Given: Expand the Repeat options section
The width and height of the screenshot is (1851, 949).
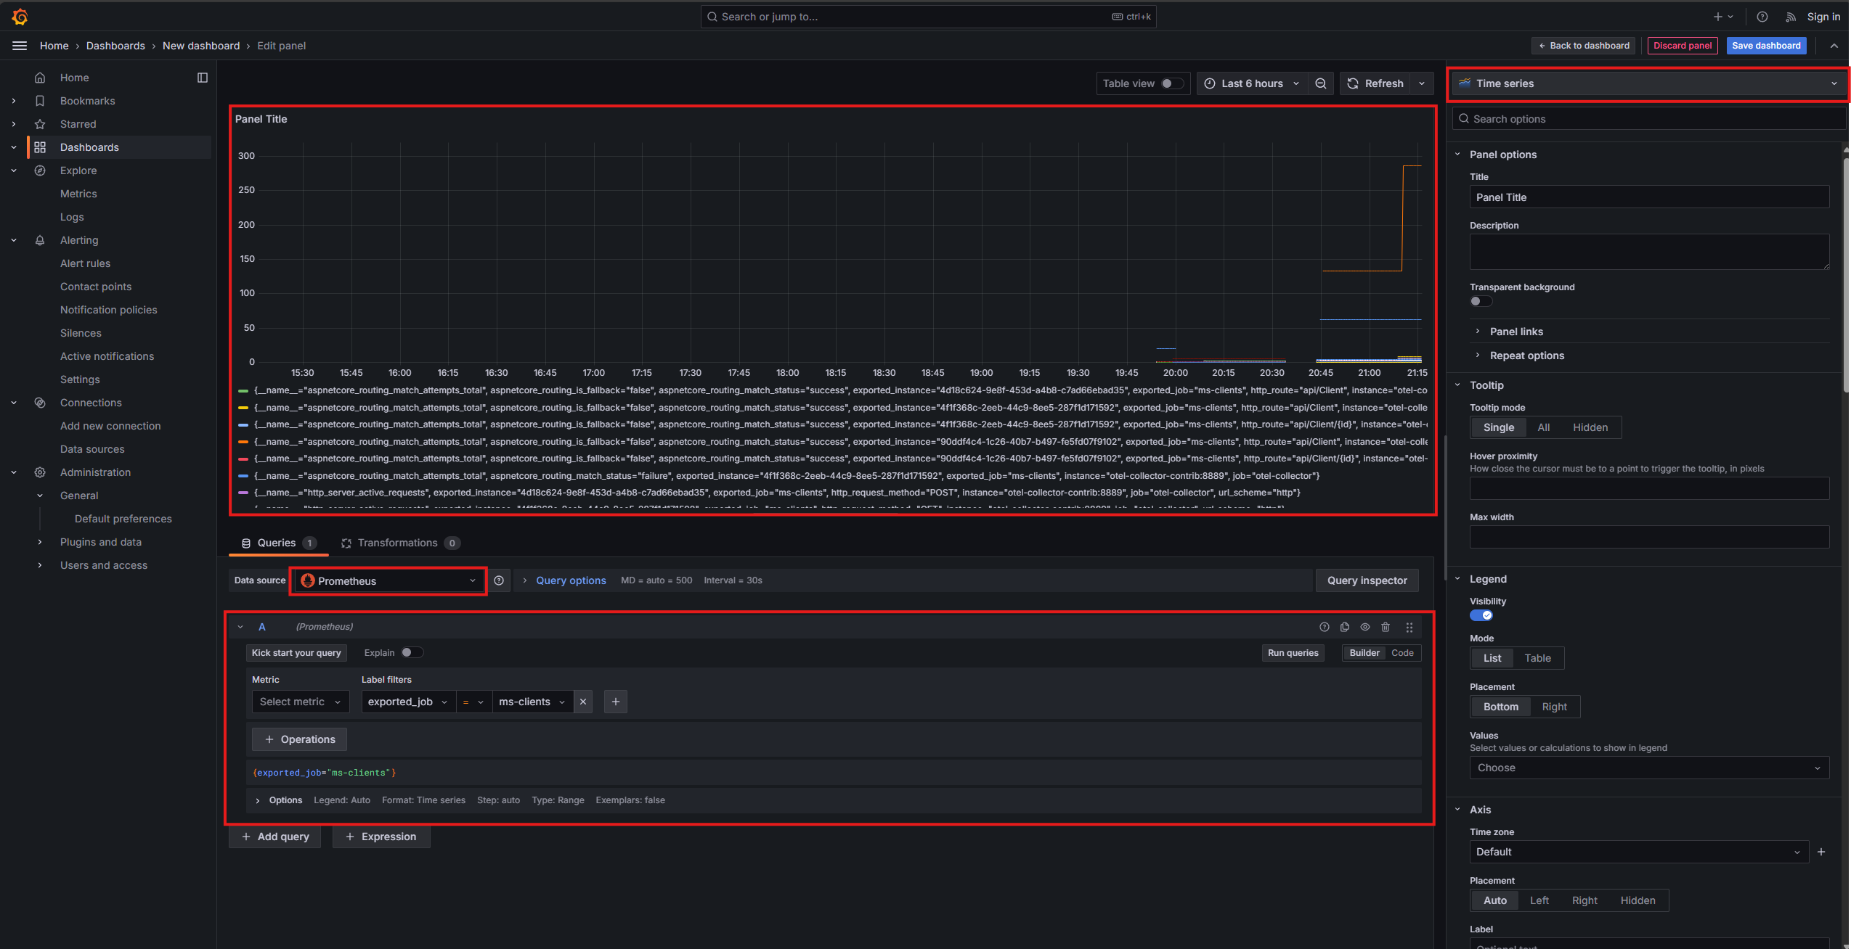Looking at the screenshot, I should (1526, 356).
